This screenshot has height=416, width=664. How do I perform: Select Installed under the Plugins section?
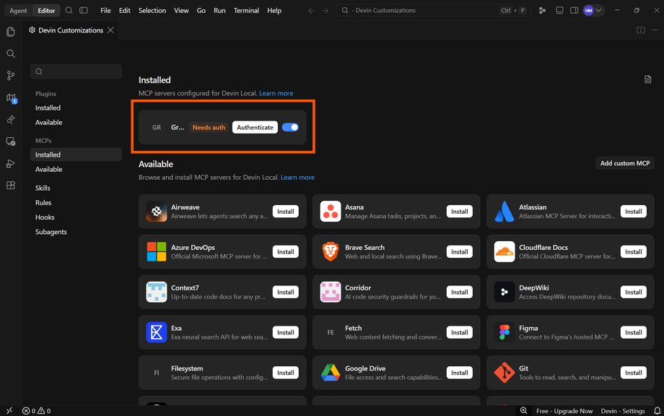coord(48,108)
